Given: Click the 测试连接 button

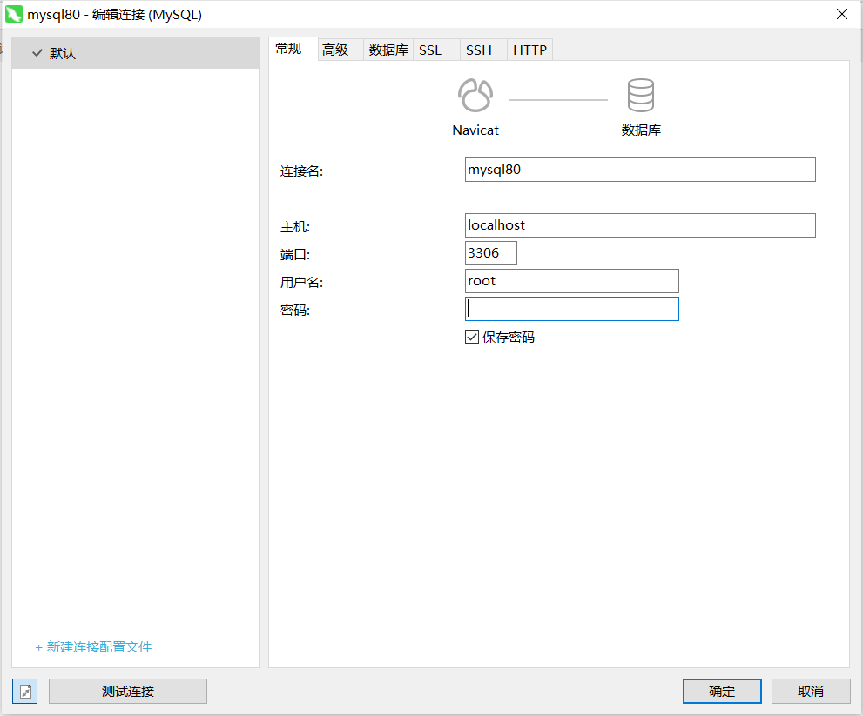Looking at the screenshot, I should [x=128, y=692].
